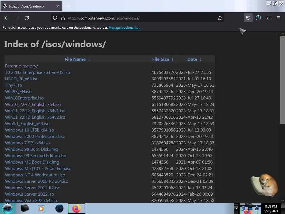
Task: Show hidden system tray icons
Action: click(x=237, y=209)
